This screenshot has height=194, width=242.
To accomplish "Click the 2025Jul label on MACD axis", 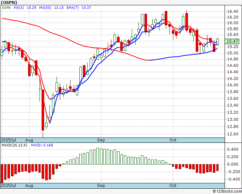I will point(9,185).
